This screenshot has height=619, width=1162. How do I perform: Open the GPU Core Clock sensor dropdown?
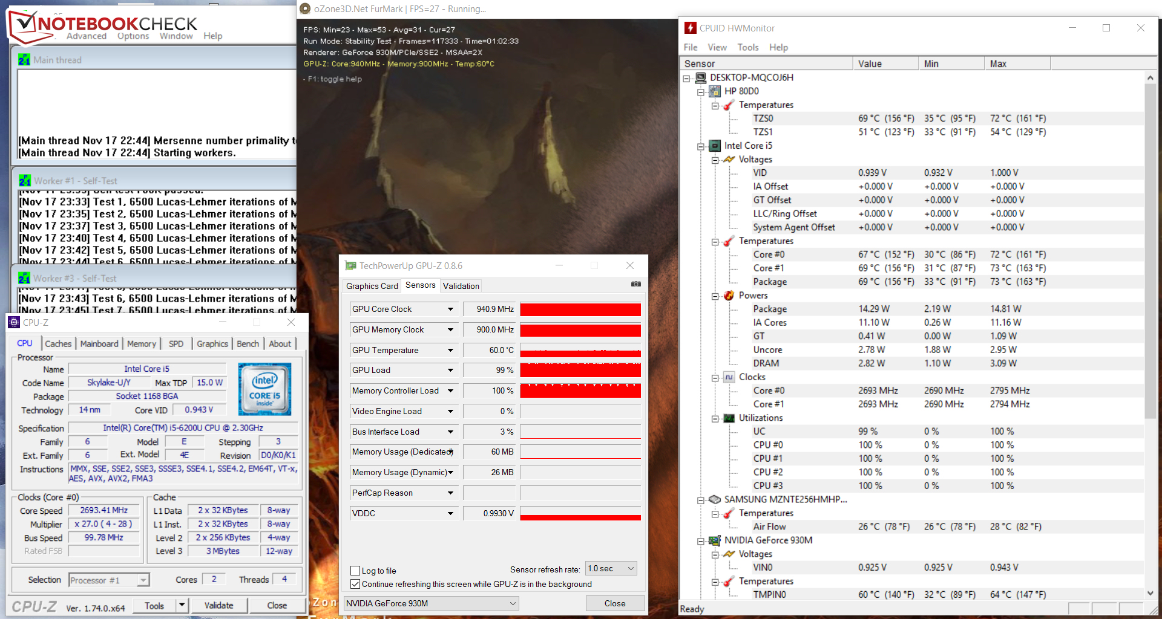click(x=450, y=309)
